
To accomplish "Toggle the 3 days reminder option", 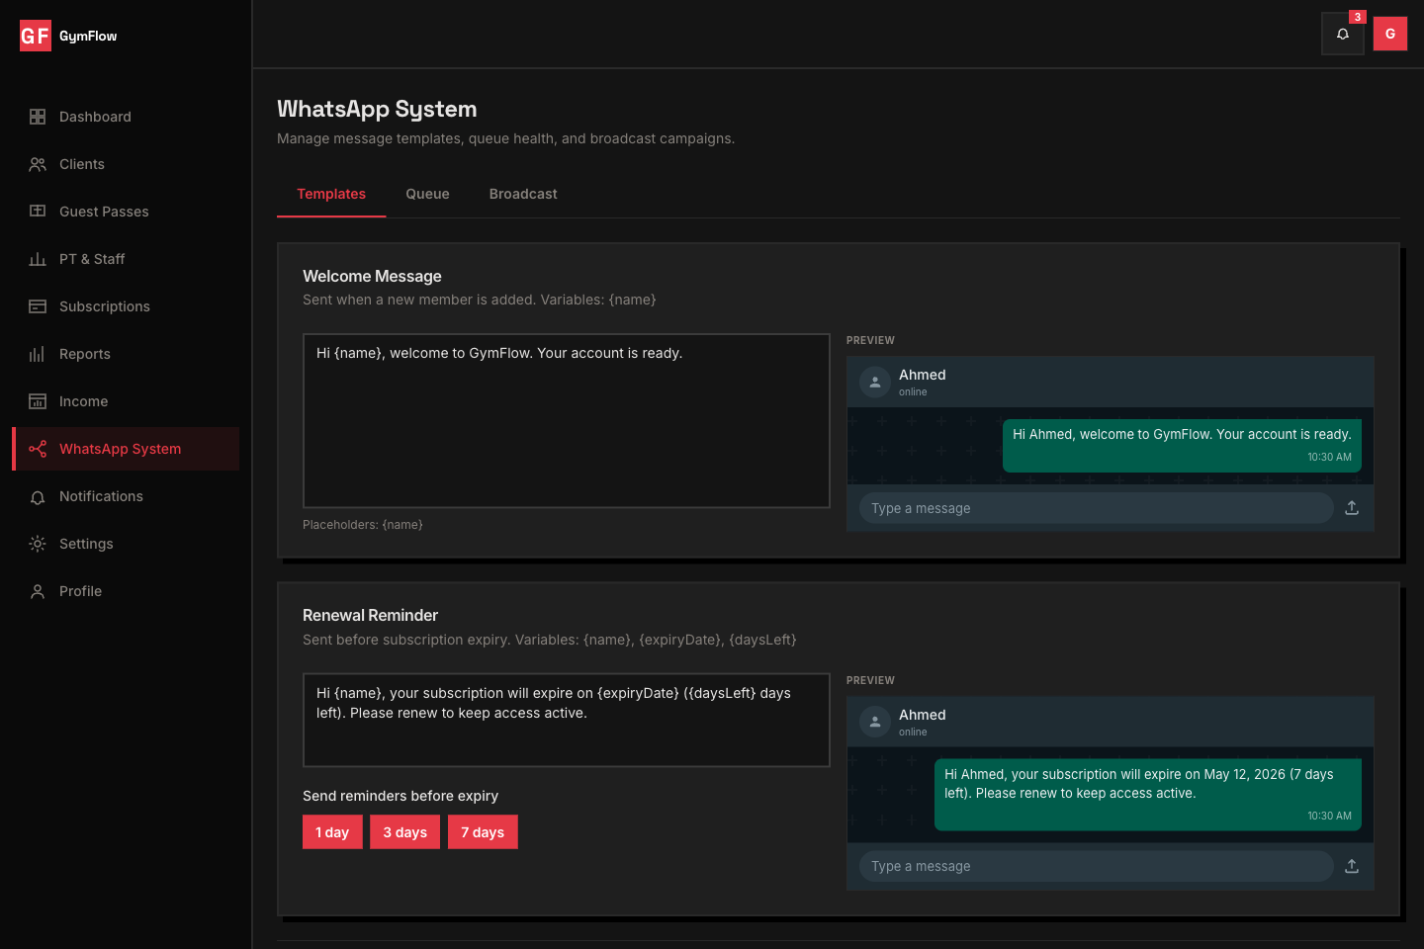I will click(x=405, y=832).
